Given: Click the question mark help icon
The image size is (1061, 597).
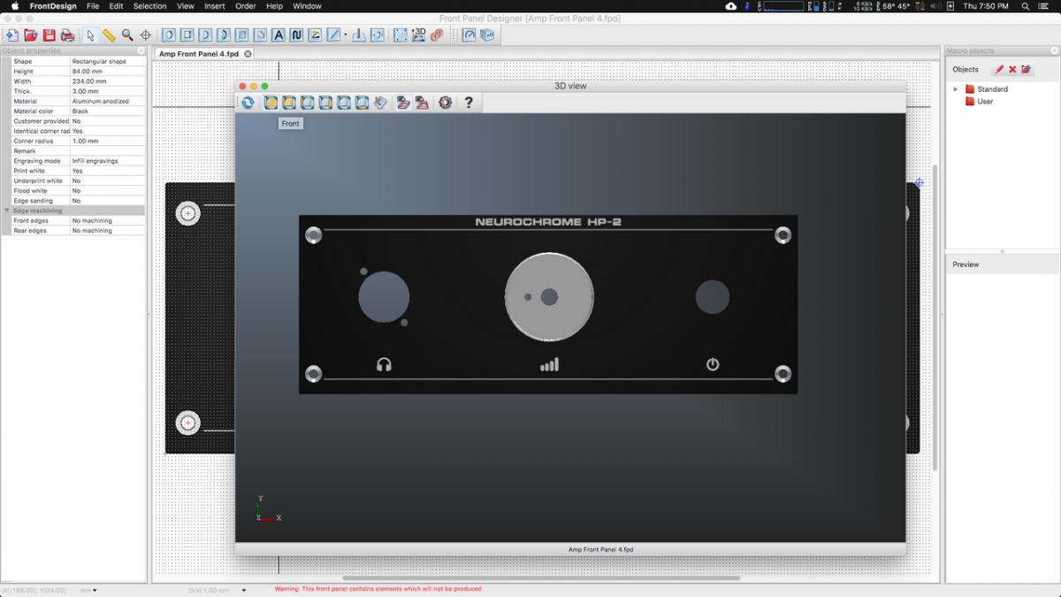Looking at the screenshot, I should pyautogui.click(x=469, y=103).
